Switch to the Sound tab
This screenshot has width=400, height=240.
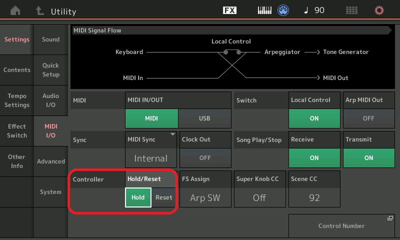pos(50,39)
